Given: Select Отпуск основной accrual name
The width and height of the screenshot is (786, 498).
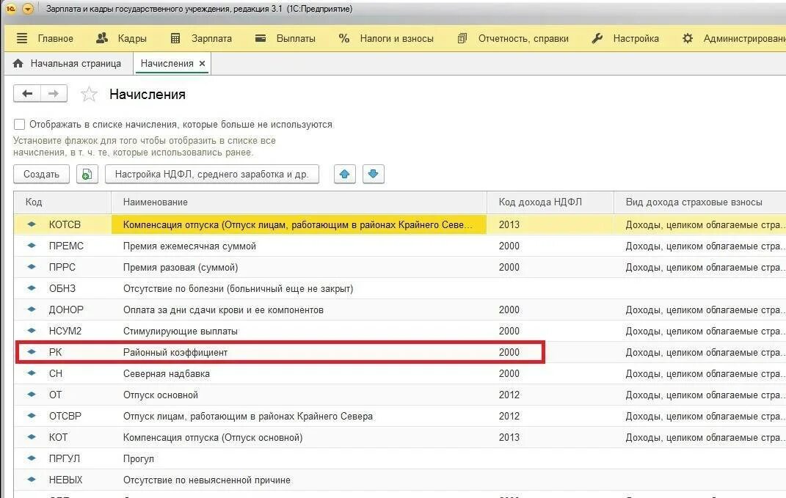Looking at the screenshot, I should (x=161, y=395).
